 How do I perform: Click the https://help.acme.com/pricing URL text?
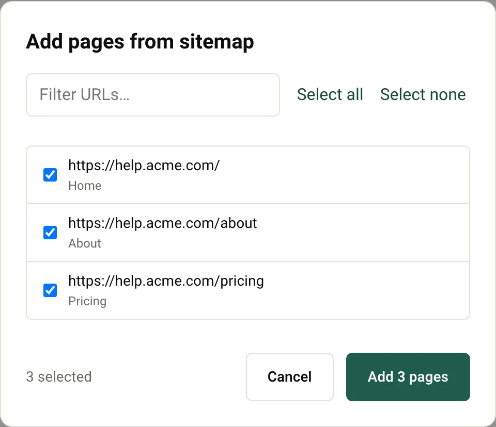[166, 282]
